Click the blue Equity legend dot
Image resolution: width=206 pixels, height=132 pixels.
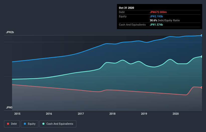pos(25,124)
